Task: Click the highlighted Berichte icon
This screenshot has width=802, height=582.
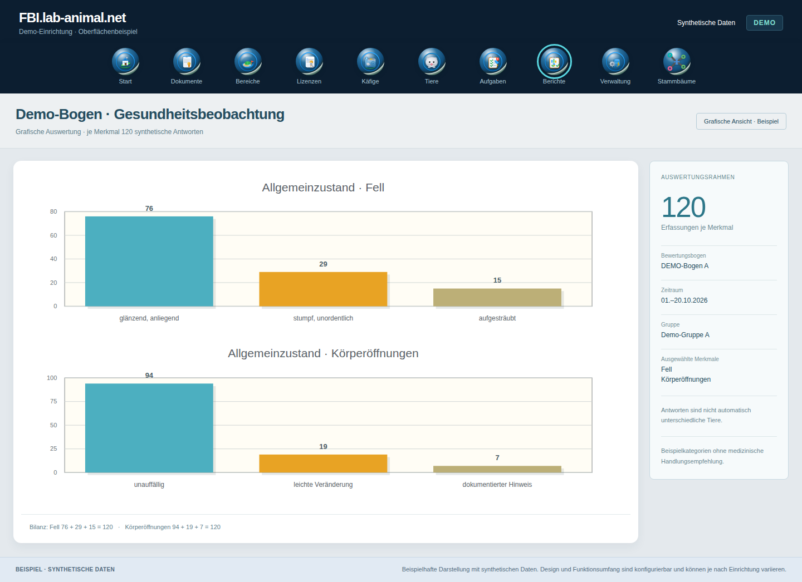Action: pos(554,61)
